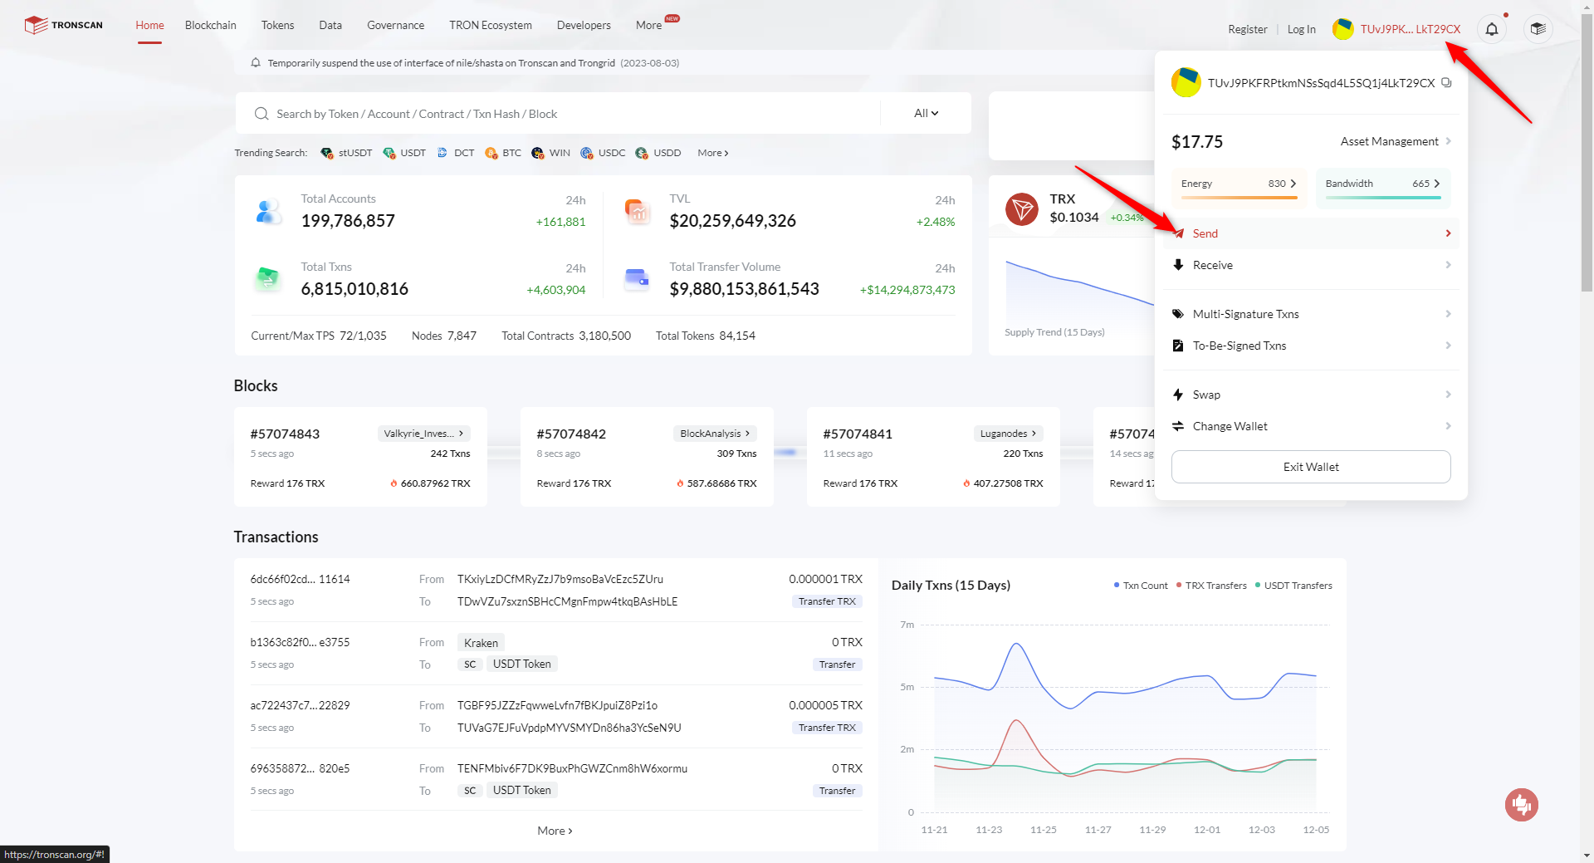Click the wallet avatar in header
Screen dimensions: 1594x863
[1342, 30]
